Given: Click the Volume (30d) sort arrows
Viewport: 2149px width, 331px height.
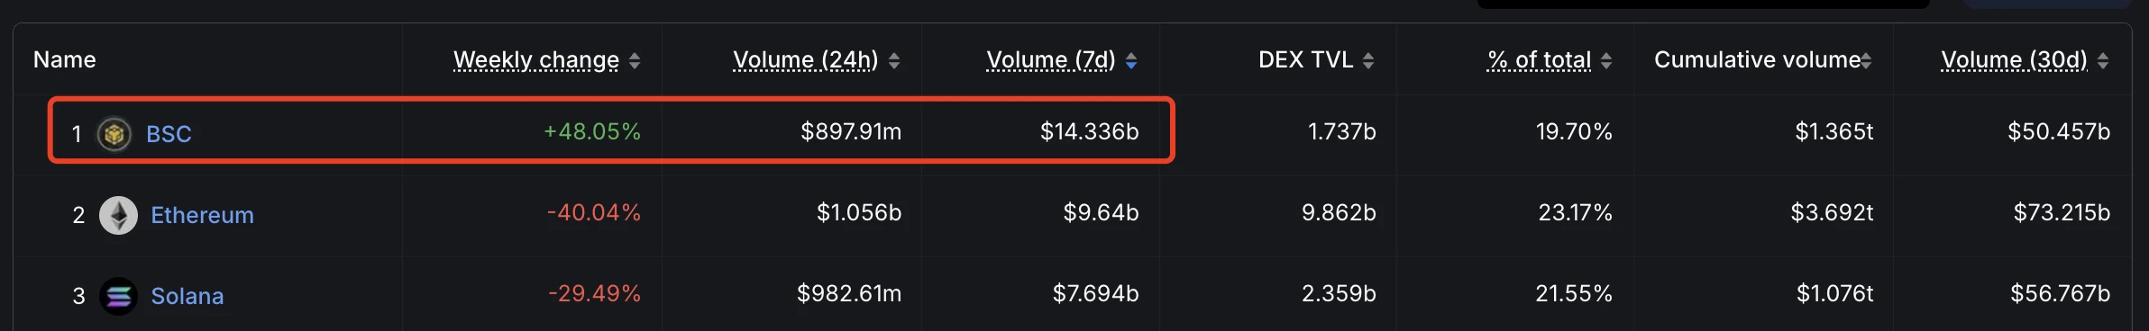Looking at the screenshot, I should [2103, 60].
